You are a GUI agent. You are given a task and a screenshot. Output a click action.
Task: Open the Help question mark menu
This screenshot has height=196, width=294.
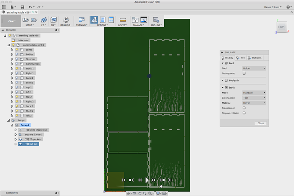tap(288, 7)
